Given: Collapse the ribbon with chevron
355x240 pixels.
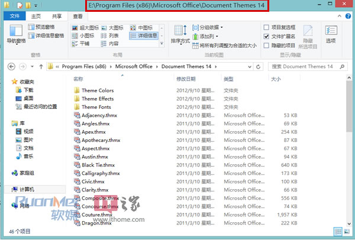Looking at the screenshot, I should click(x=339, y=16).
